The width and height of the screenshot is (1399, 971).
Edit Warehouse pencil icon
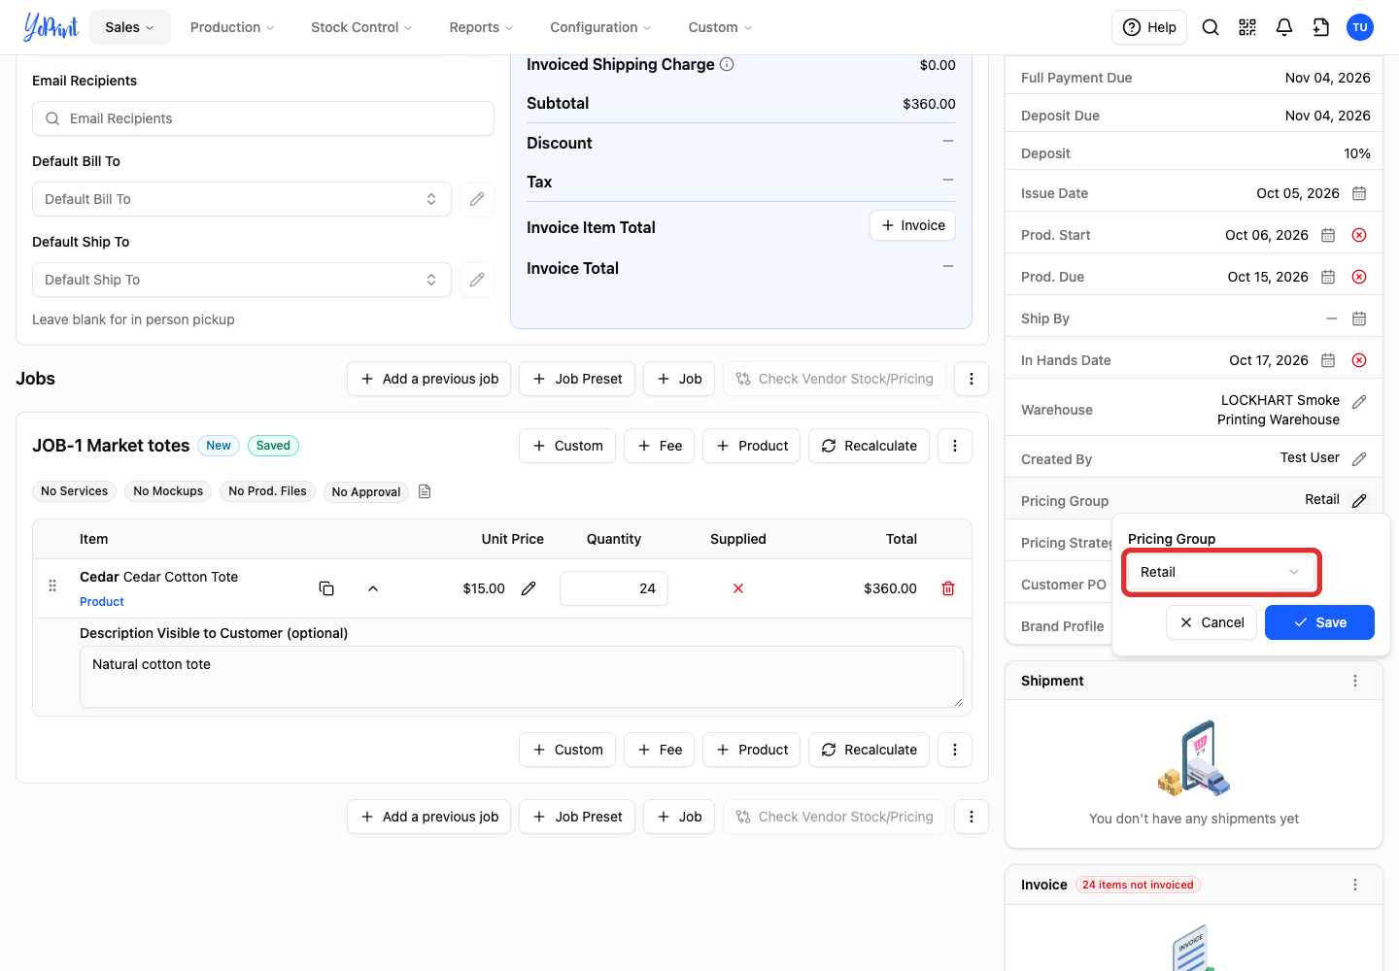coord(1359,402)
